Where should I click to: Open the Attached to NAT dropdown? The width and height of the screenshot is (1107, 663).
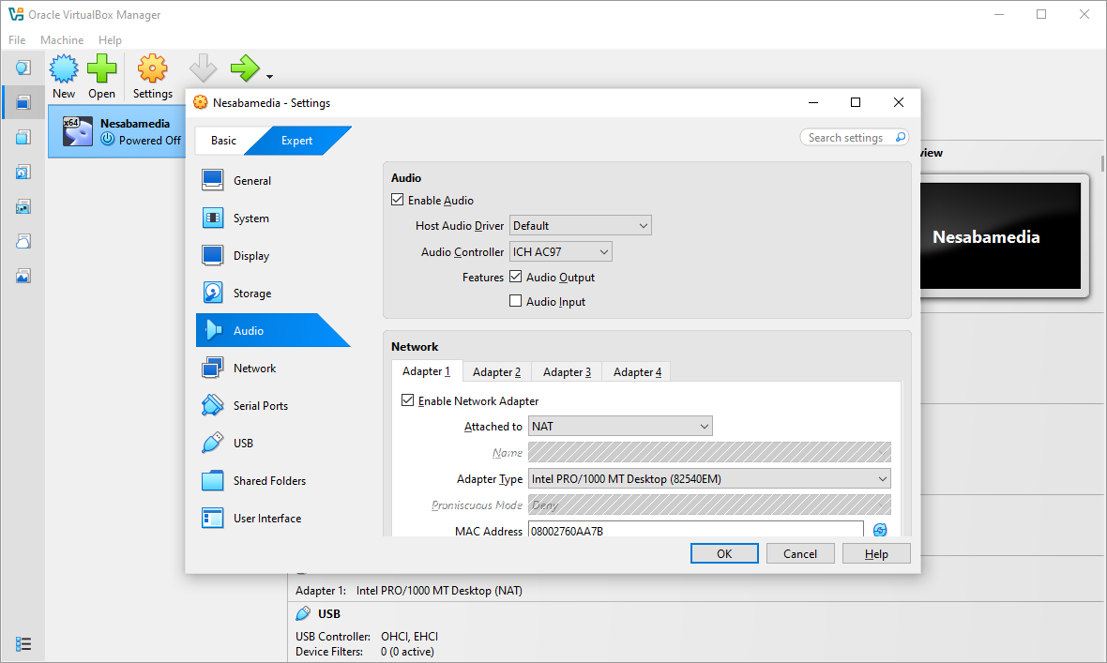[620, 427]
